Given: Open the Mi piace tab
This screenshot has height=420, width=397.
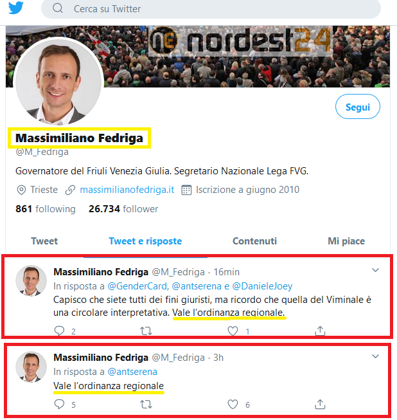Looking at the screenshot, I should 346,241.
